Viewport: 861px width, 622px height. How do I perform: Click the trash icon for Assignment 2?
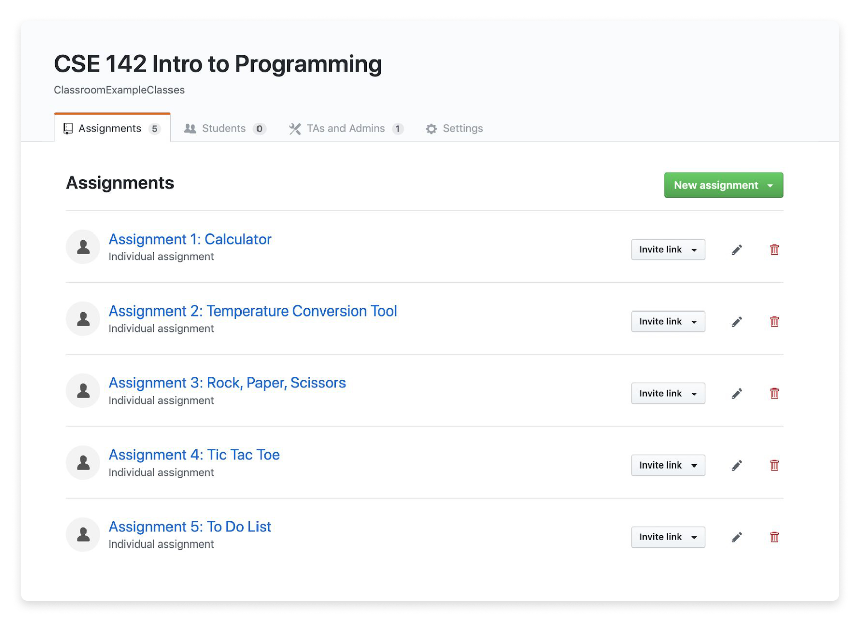(x=774, y=322)
